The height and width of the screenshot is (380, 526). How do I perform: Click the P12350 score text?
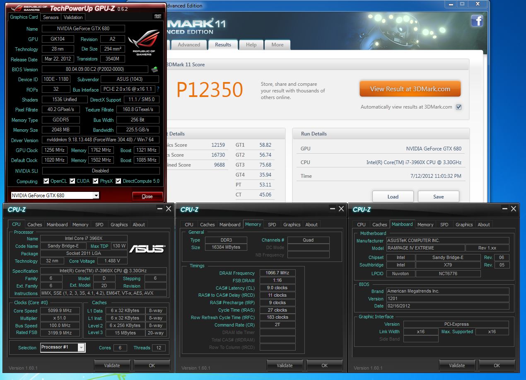210,90
